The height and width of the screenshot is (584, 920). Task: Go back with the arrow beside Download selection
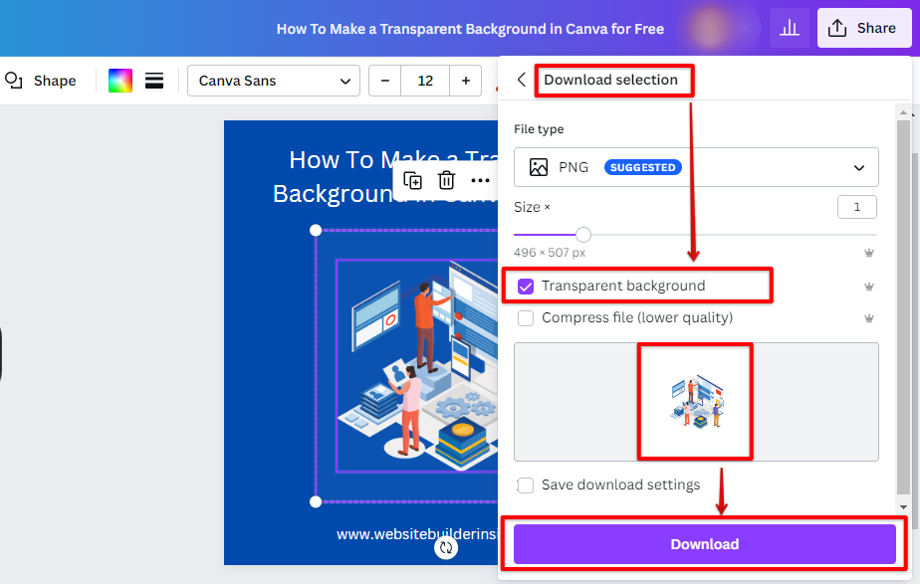[x=521, y=80]
